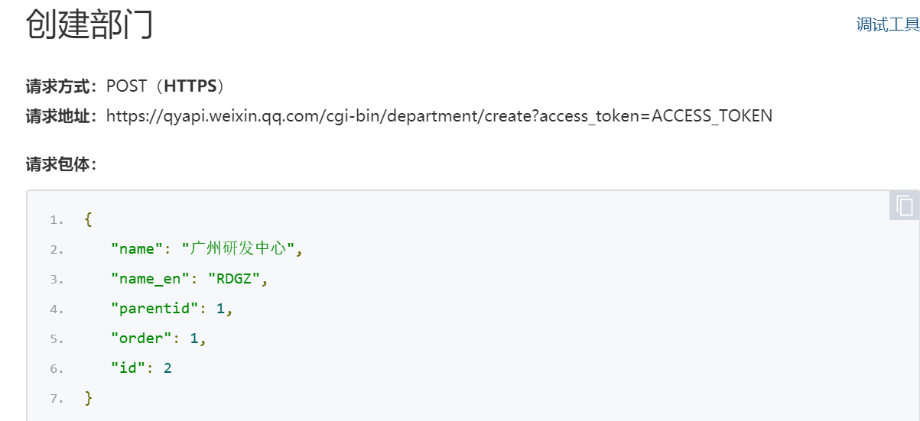
Task: Click line number 7 in code gutter
Action: click(x=56, y=398)
